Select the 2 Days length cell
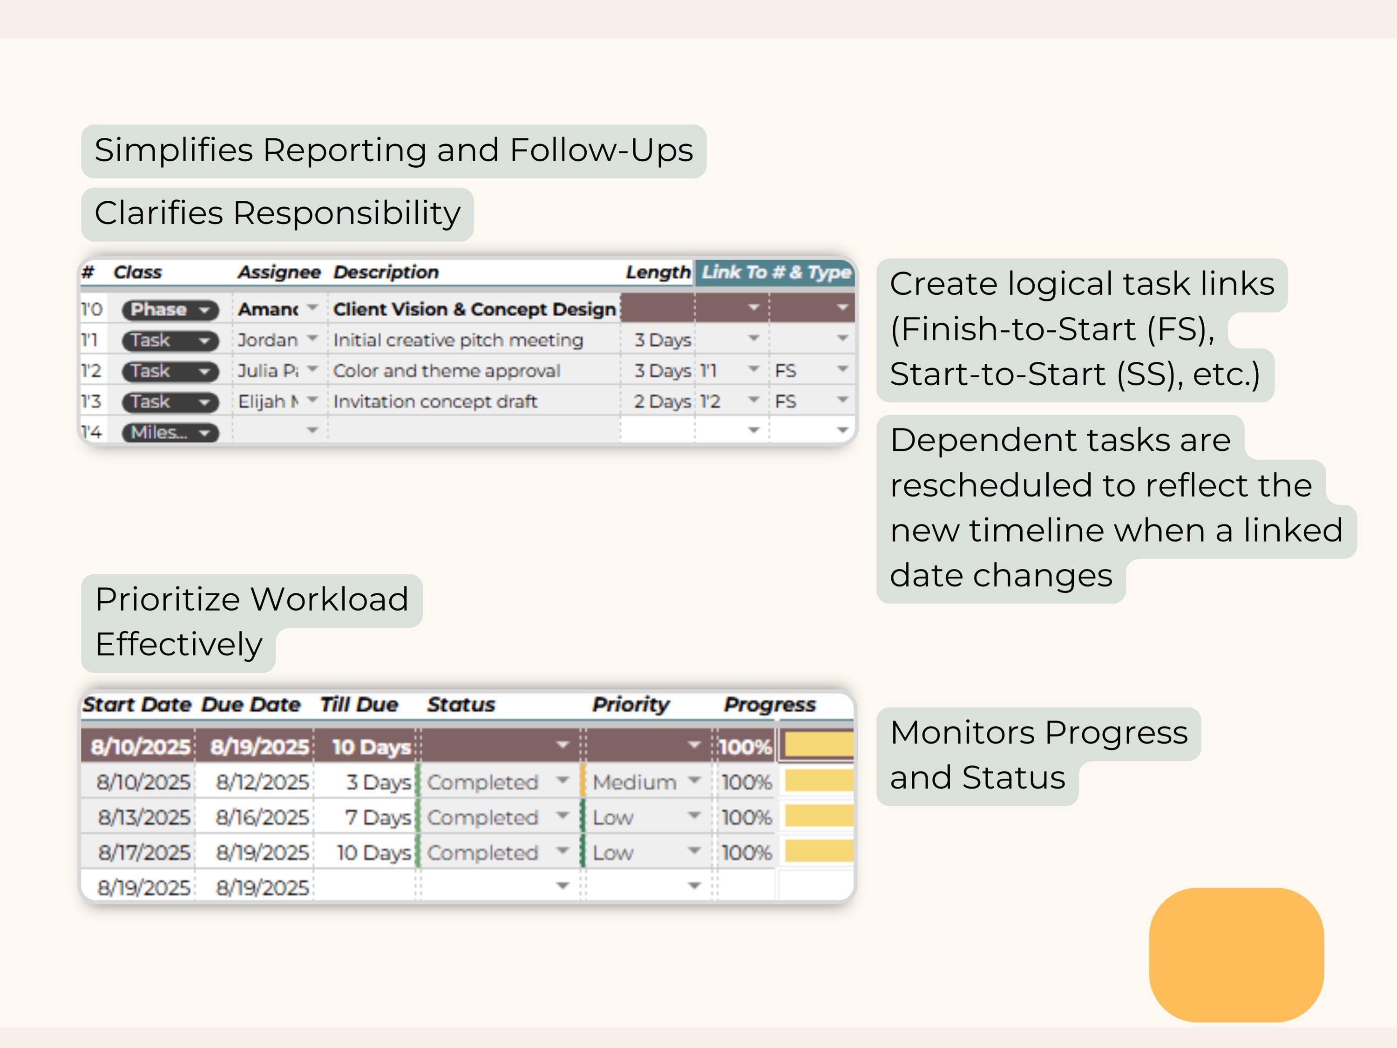The image size is (1397, 1048). [x=658, y=401]
